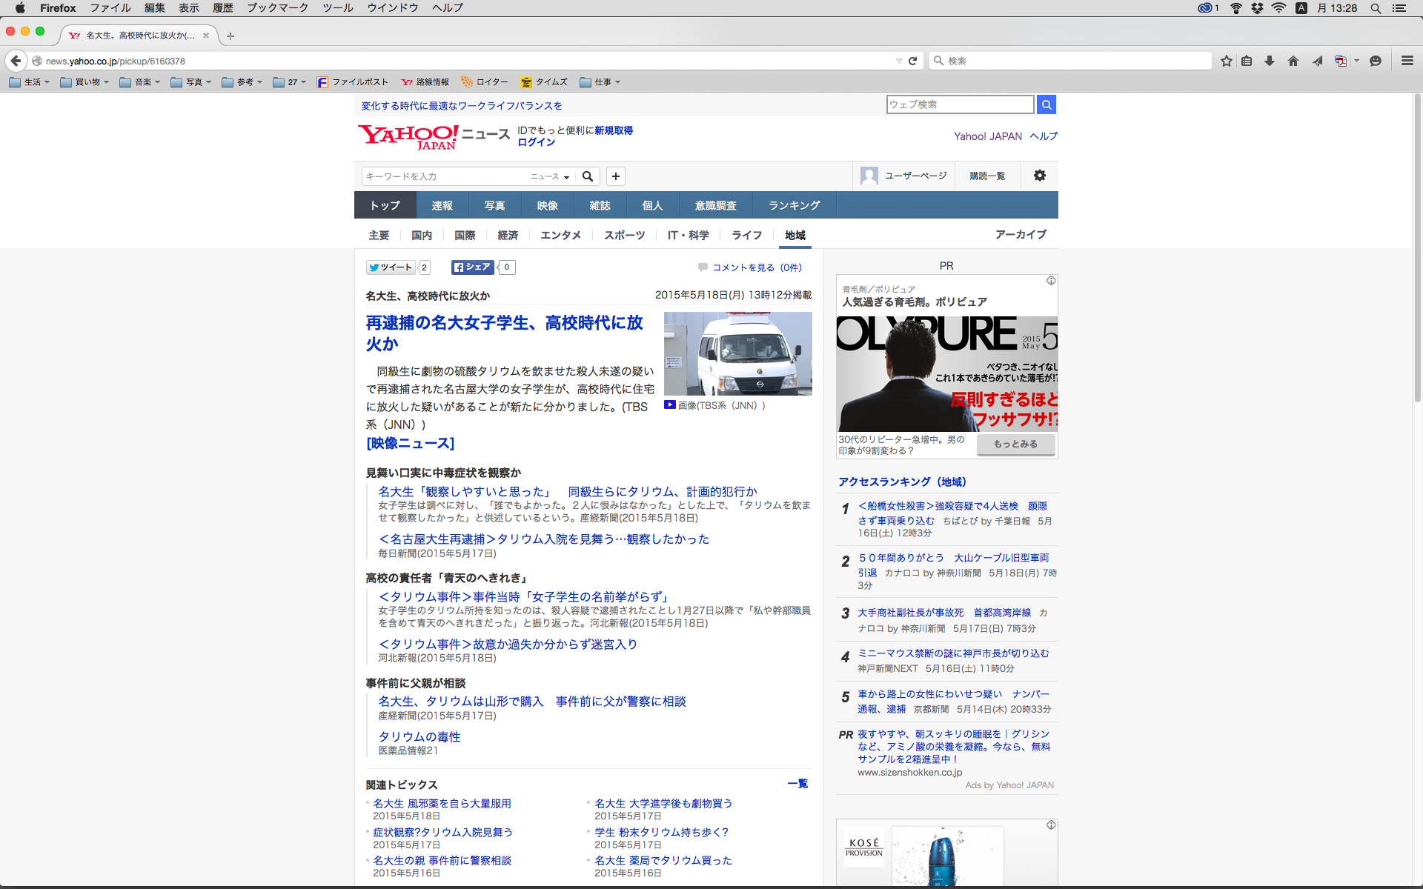The width and height of the screenshot is (1423, 889).
Task: Click the plus icon beside keyword search
Action: coord(615,176)
